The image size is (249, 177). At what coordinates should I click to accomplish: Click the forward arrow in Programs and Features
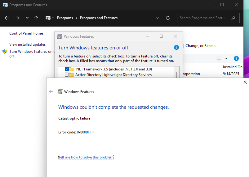tap(18, 18)
